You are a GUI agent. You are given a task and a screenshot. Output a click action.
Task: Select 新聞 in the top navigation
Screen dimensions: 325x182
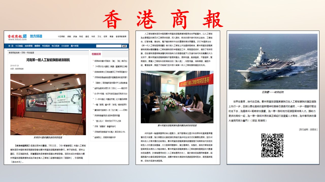click(69, 37)
